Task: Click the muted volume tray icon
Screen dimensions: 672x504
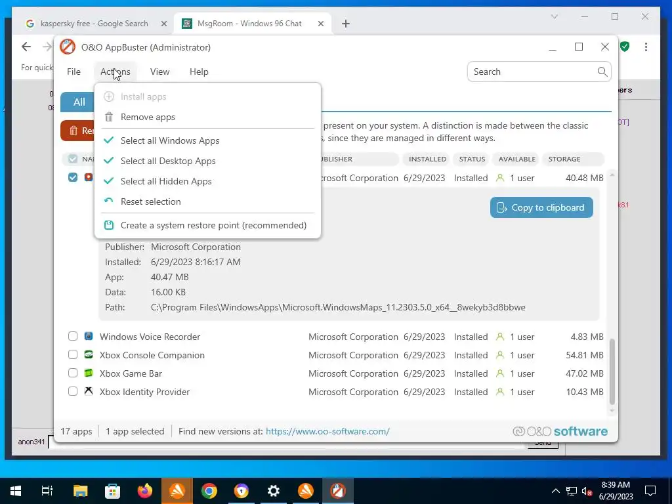Action: point(587,491)
